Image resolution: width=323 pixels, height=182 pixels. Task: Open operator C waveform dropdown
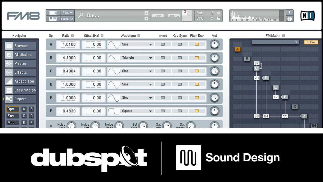coord(137,71)
